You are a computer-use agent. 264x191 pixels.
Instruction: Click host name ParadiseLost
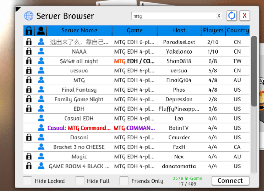pyautogui.click(x=179, y=42)
